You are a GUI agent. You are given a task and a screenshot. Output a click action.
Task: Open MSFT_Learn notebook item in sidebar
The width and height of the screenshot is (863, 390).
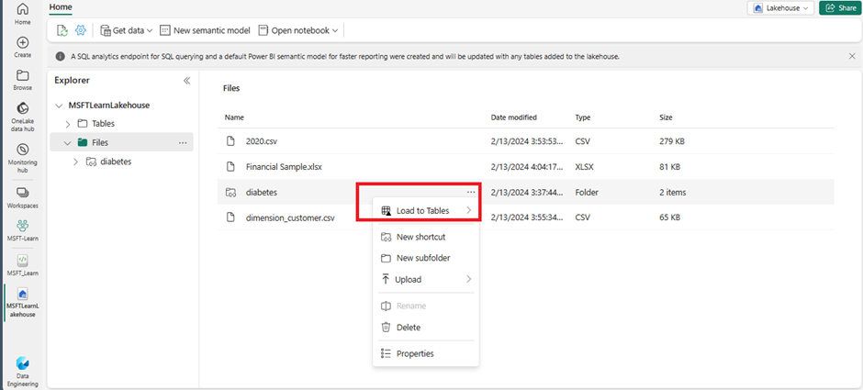23,265
